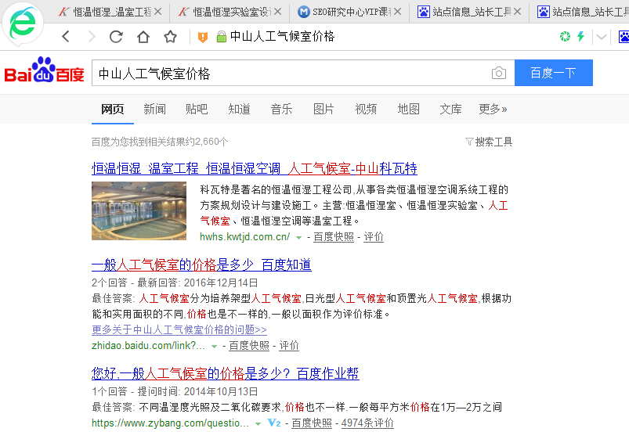
Task: Reload the page with refresh icon
Action: [x=117, y=37]
